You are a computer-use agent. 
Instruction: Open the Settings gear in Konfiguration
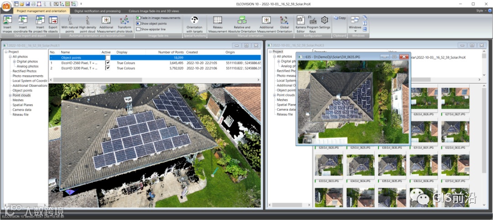[x=325, y=22]
